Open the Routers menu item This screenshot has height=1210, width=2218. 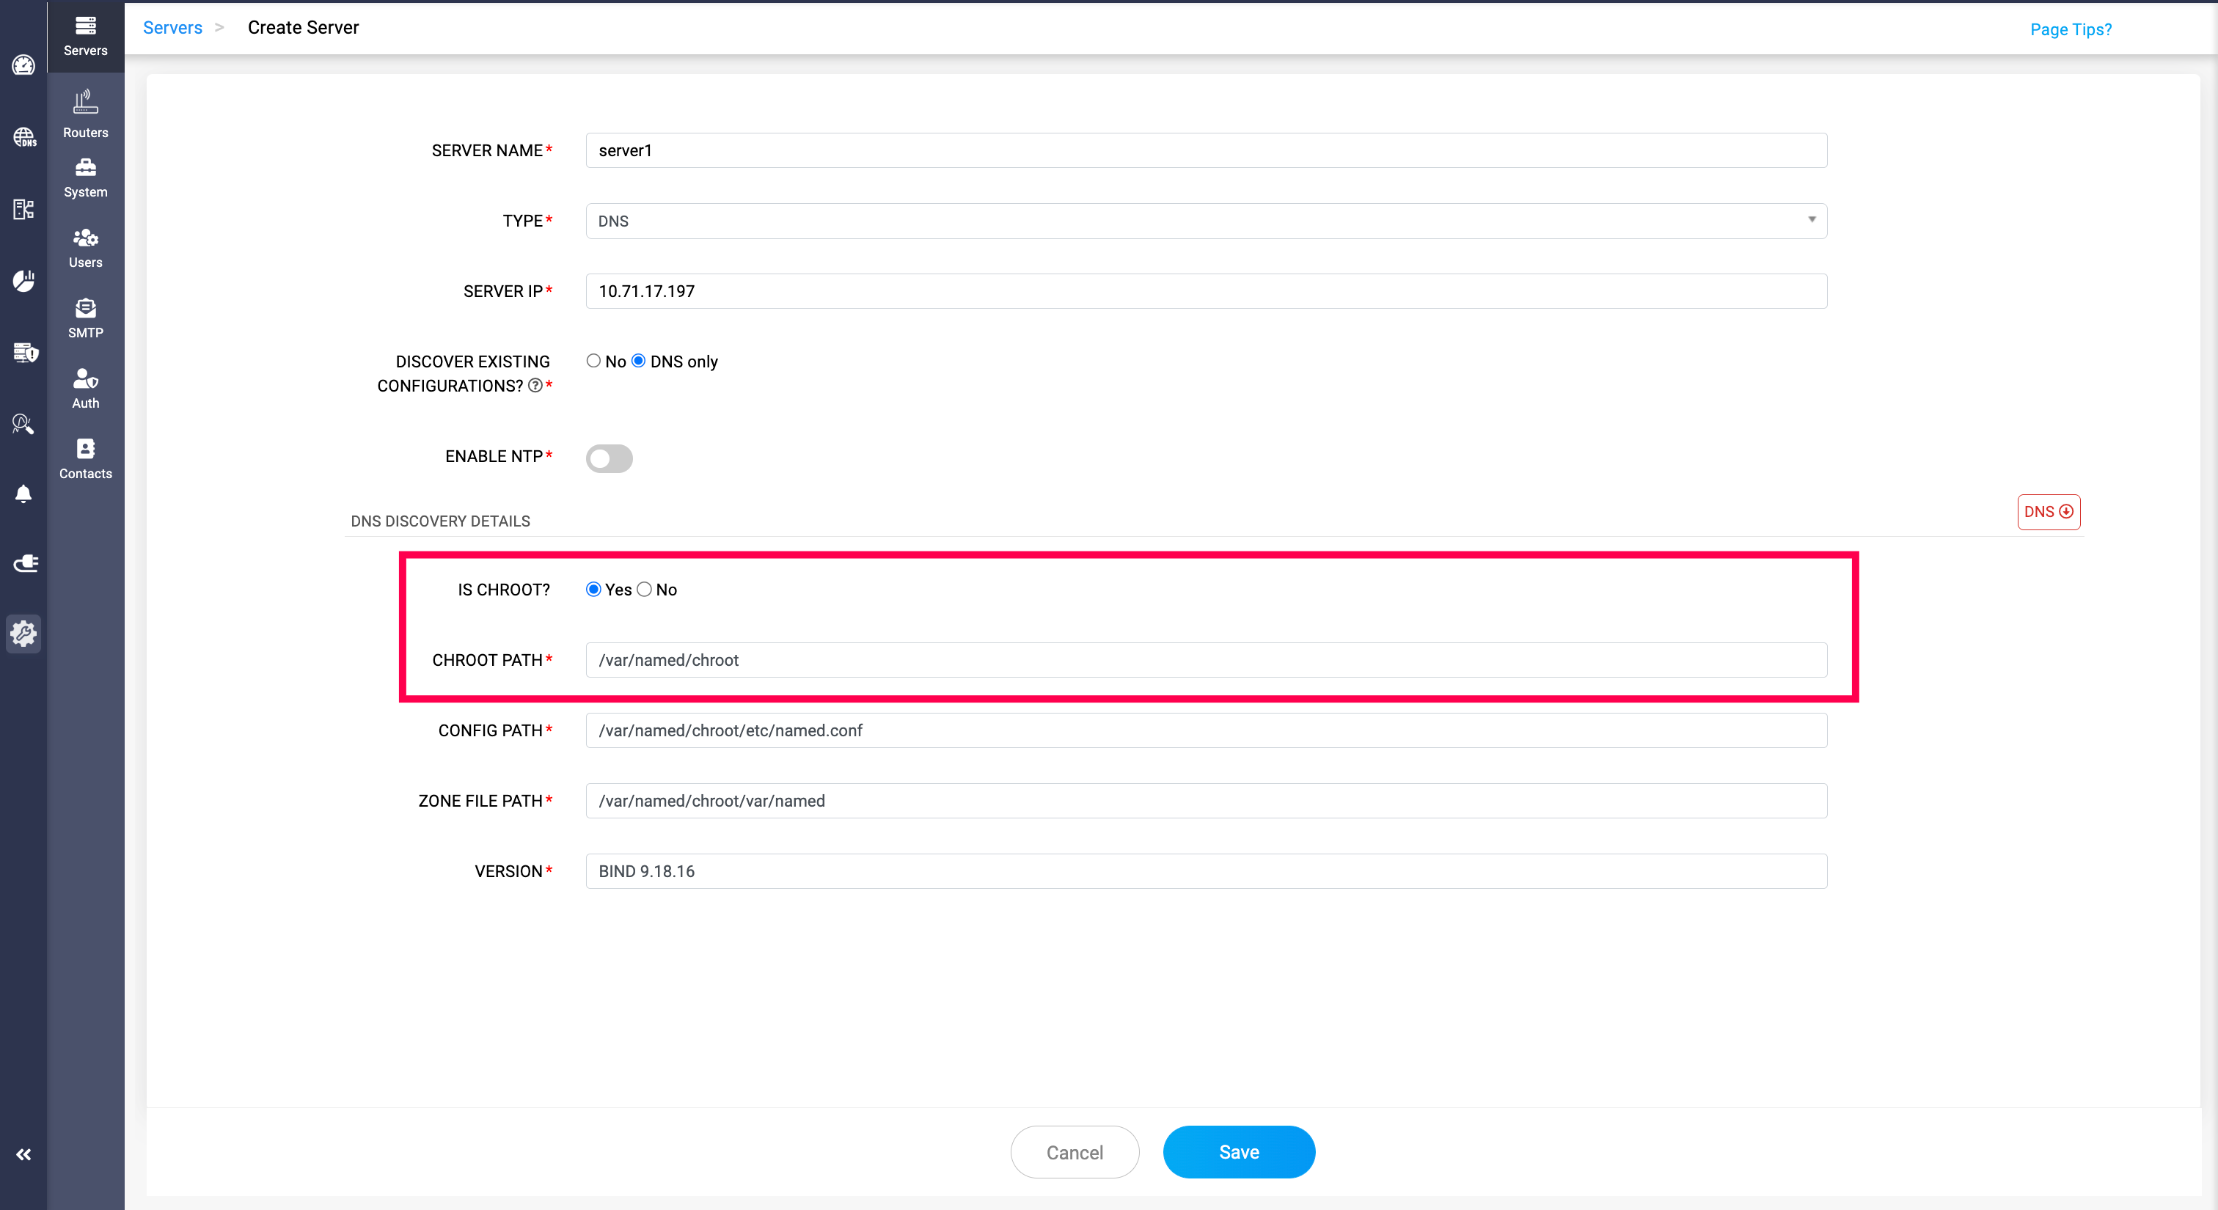click(85, 114)
